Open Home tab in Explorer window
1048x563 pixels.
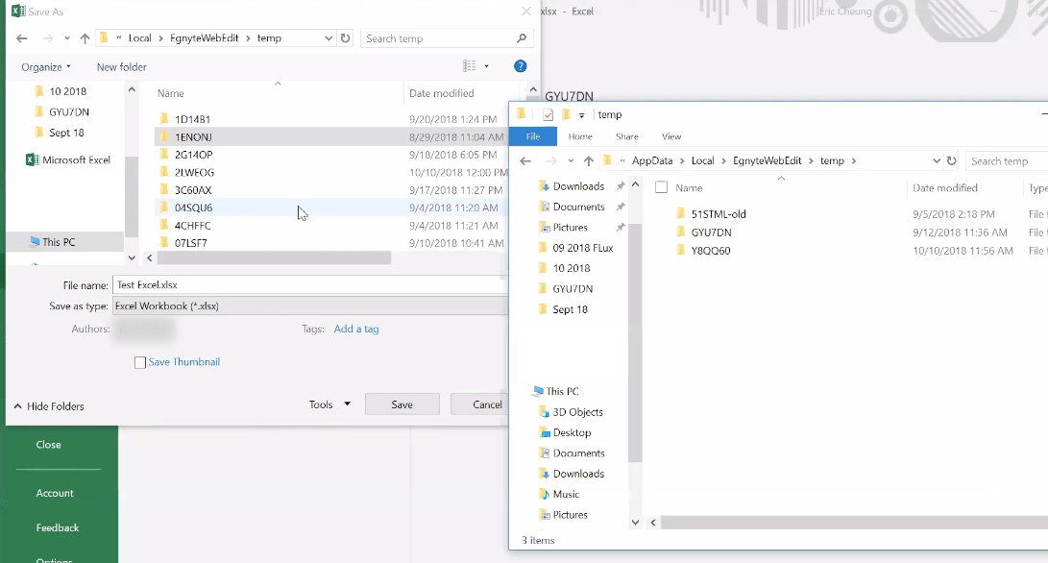click(x=580, y=136)
